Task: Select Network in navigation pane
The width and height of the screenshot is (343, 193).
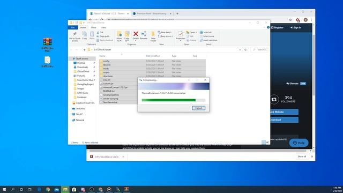Action: click(80, 120)
